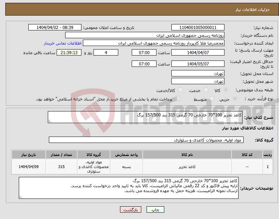279x219 pixels.
Task: Click the کاغذ تحریر item name cell
Action: 187,167
